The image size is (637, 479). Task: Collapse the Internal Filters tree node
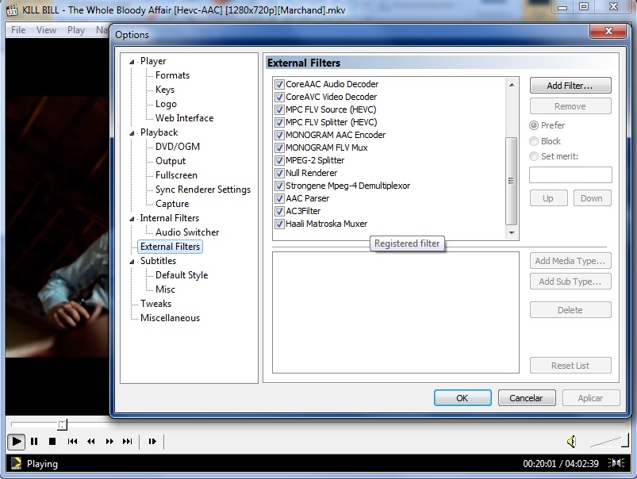click(132, 219)
